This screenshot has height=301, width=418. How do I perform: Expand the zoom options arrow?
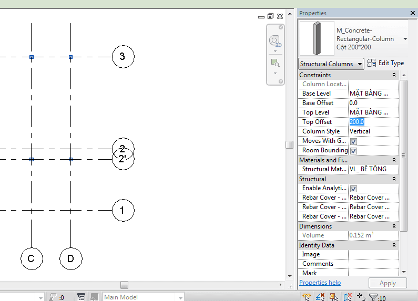point(275,73)
